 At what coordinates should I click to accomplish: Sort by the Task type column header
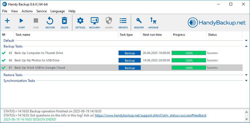[x=129, y=35]
